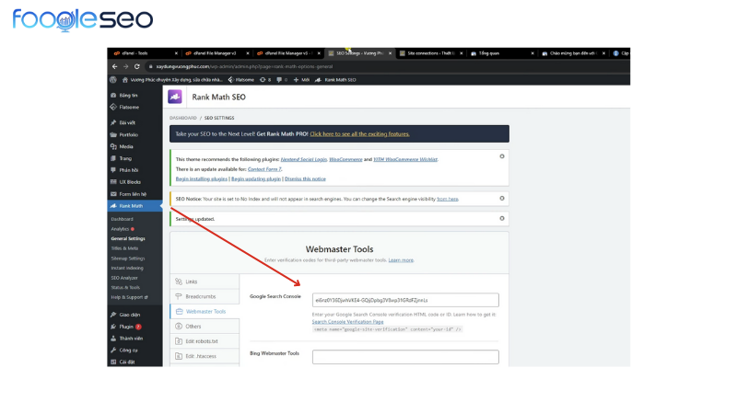Open Plugin menu in the sidebar
The height and width of the screenshot is (414, 737).
coord(129,327)
